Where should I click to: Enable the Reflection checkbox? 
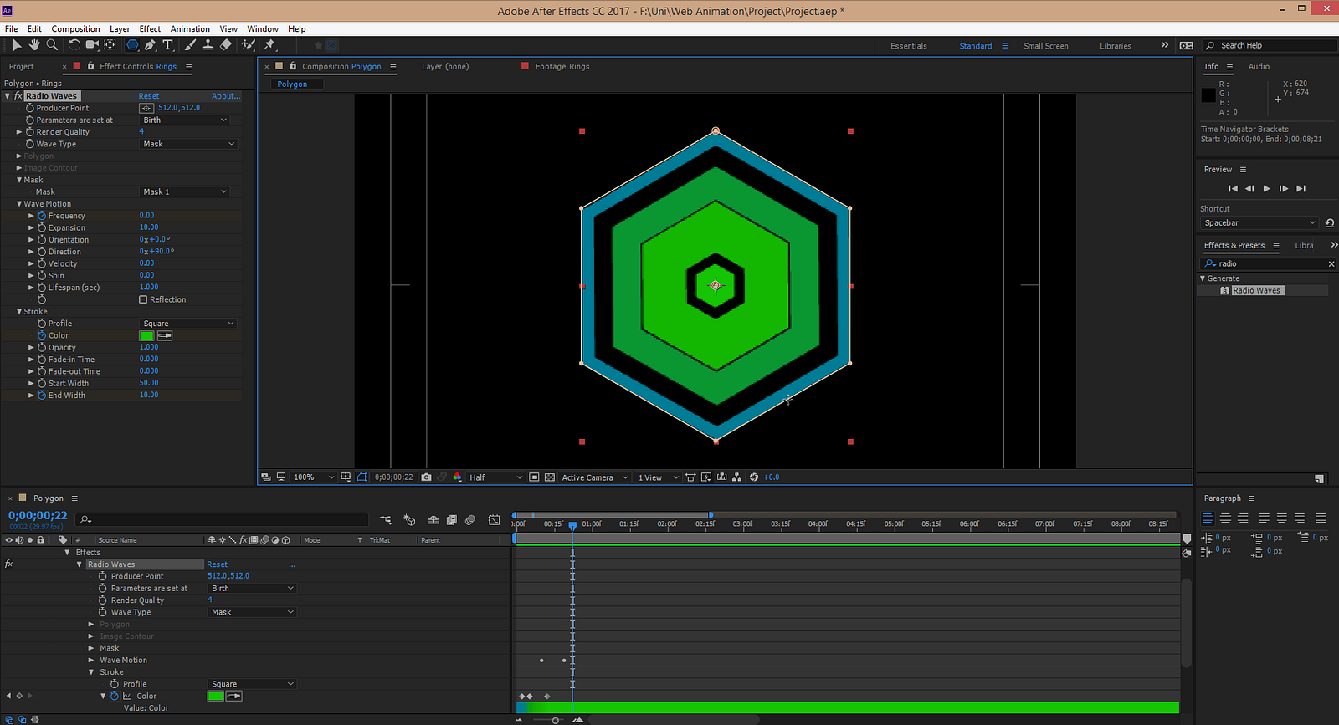pyautogui.click(x=143, y=299)
